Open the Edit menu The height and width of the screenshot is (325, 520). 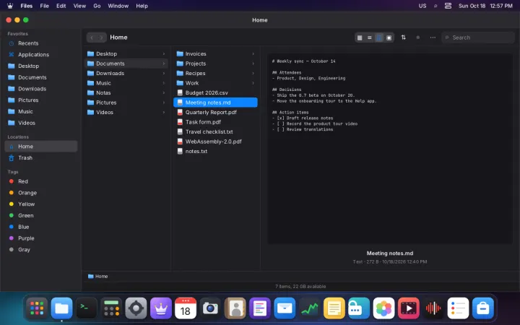(61, 6)
